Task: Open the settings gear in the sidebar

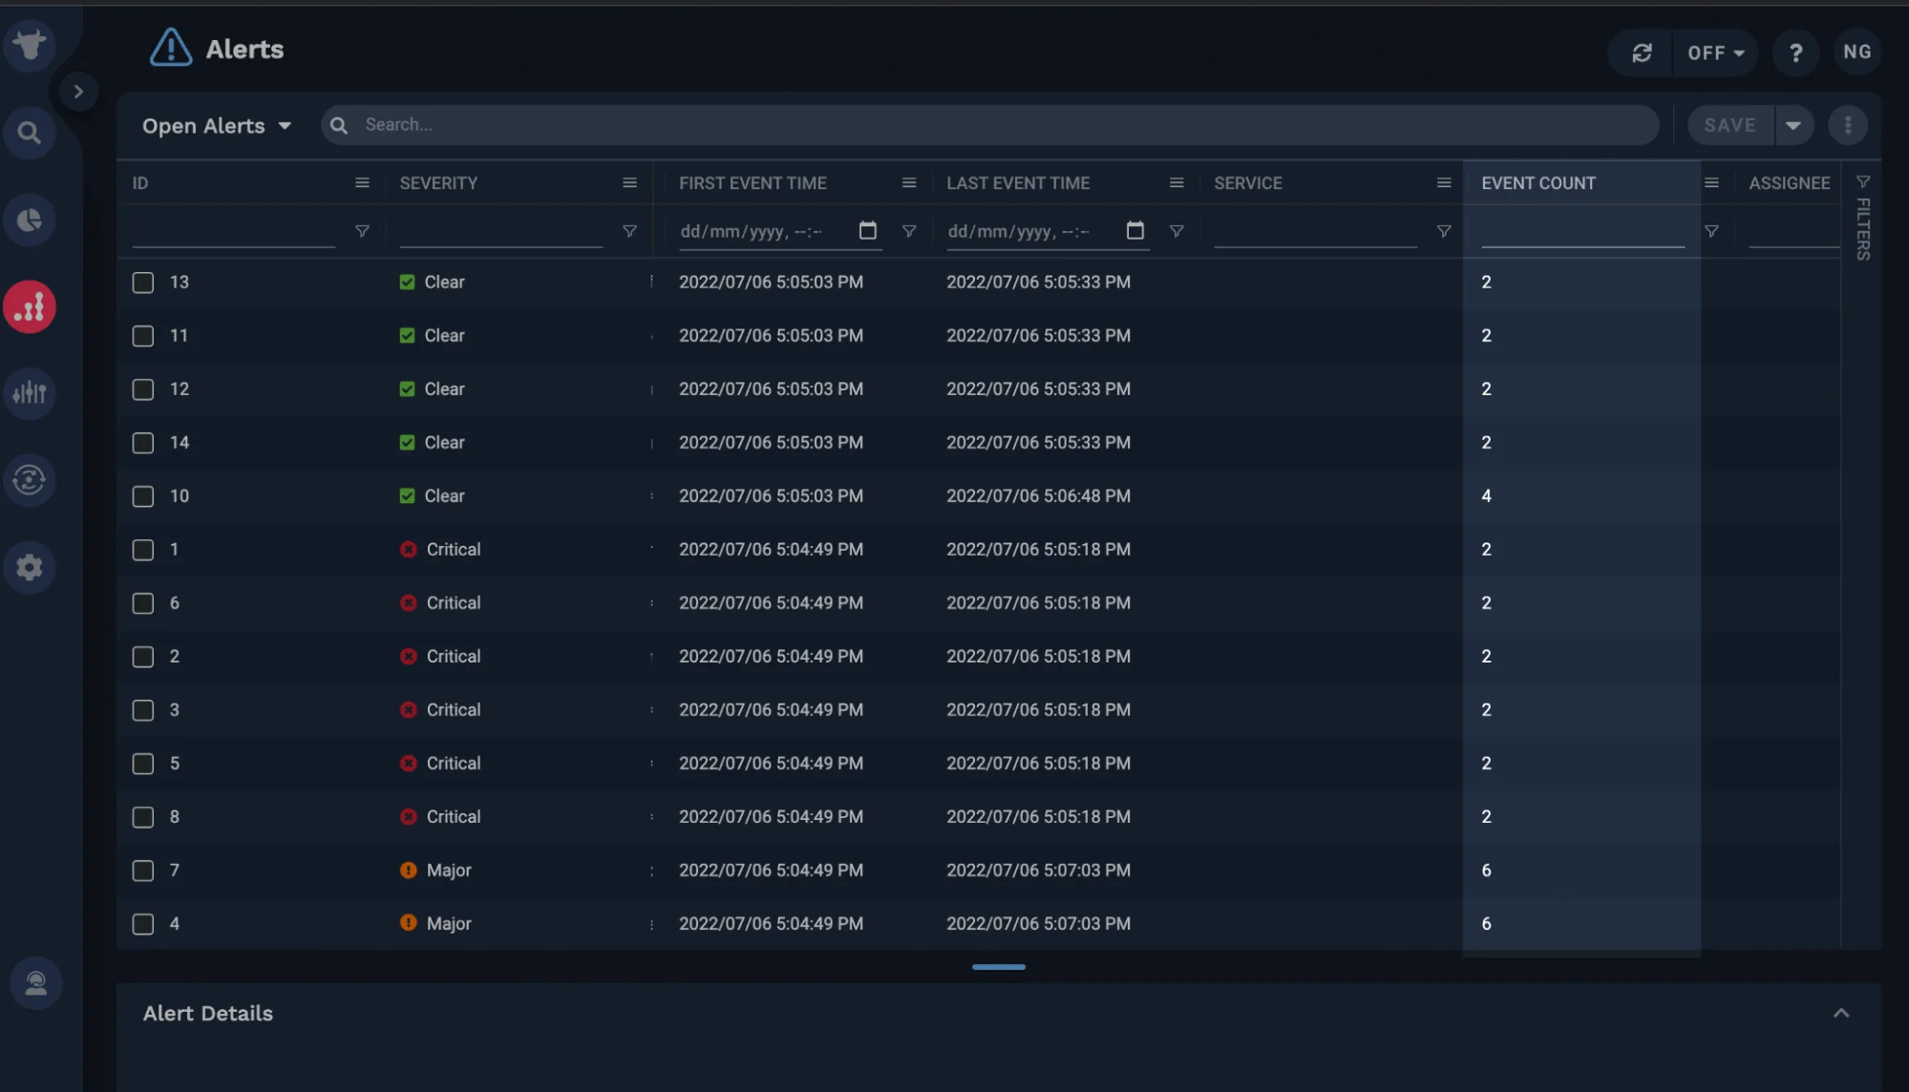Action: (30, 567)
